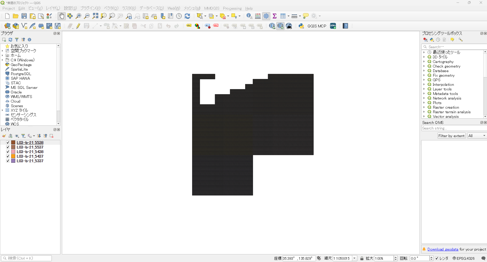Click the Statistical Summary icon

274,16
